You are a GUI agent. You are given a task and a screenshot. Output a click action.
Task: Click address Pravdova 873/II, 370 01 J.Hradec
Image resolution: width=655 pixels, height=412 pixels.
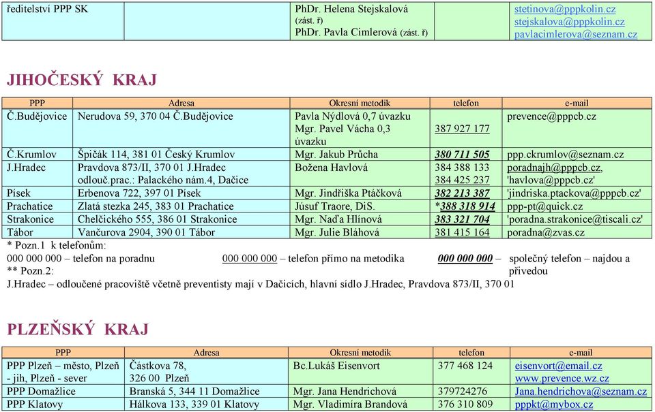point(151,168)
